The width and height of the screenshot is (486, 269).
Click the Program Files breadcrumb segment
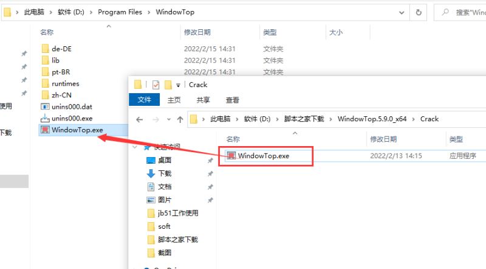120,12
